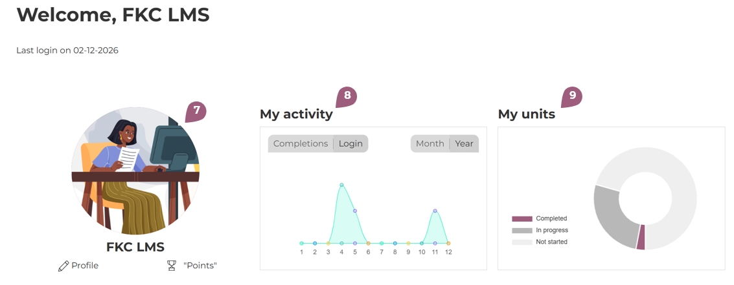The image size is (734, 285).
Task: Click the In progress legend swatch
Action: [x=522, y=231]
